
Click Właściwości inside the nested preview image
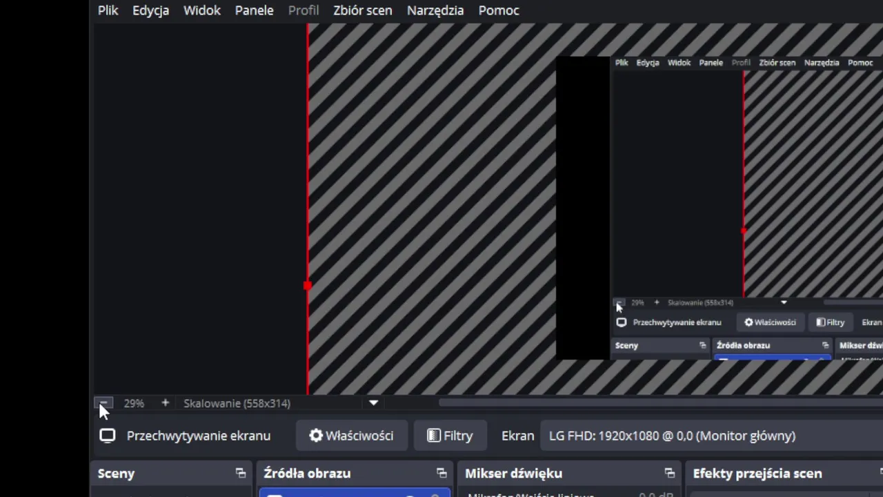point(770,322)
